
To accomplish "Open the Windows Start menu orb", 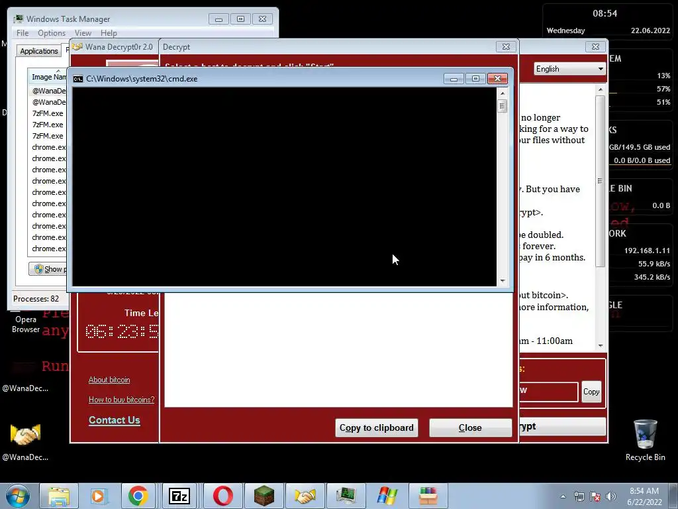I will point(18,496).
